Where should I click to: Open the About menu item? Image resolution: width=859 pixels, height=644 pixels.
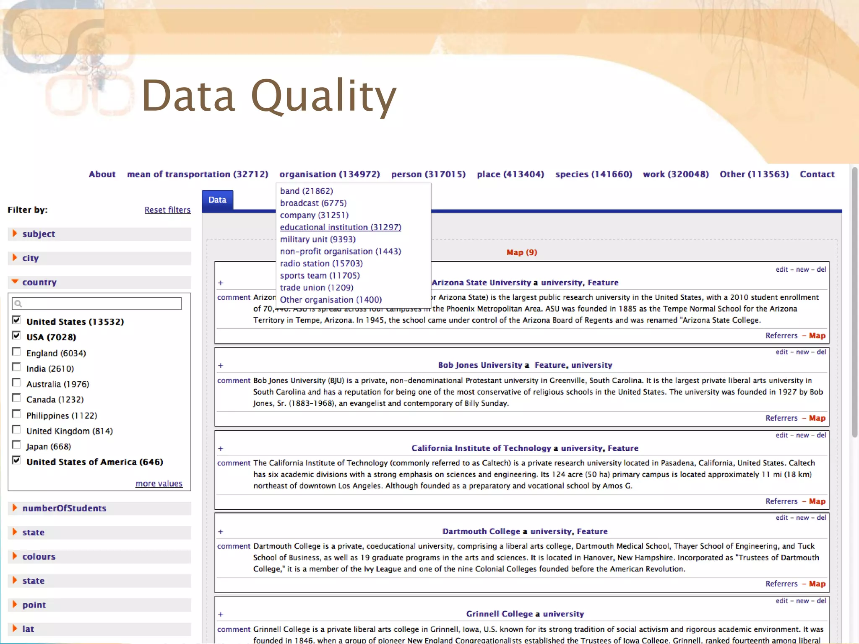tap(102, 174)
